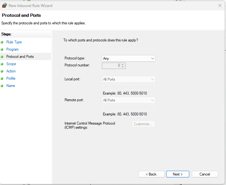Jump to the Scope step
Screen dimensions: 226x185
click(x=11, y=64)
